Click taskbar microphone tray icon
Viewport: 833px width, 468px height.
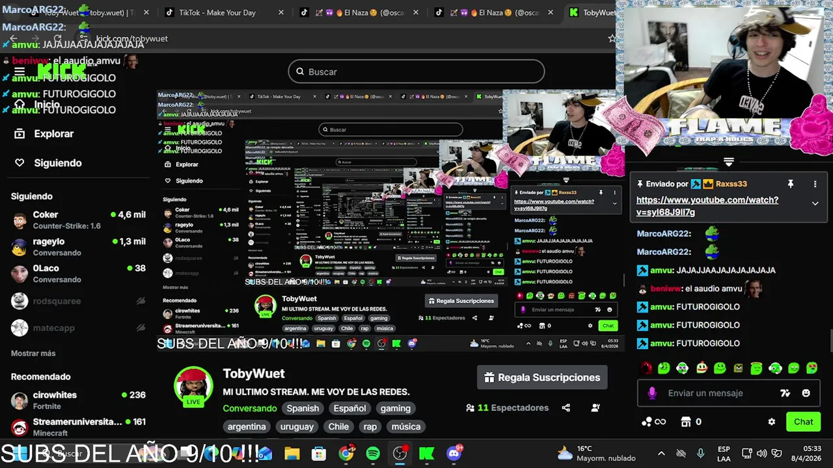(700, 454)
